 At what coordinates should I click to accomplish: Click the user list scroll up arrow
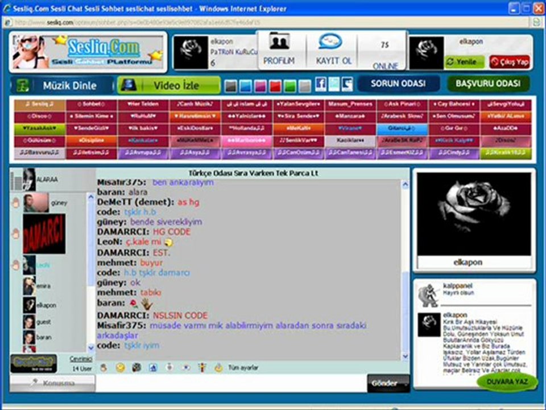[x=90, y=197]
